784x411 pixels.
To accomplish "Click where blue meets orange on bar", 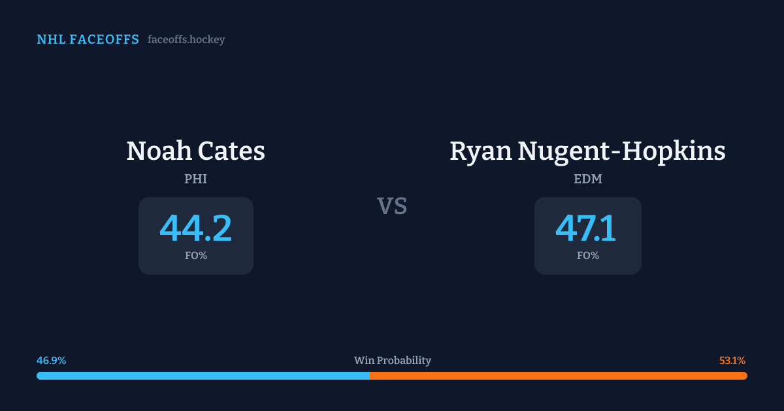I will pos(370,376).
